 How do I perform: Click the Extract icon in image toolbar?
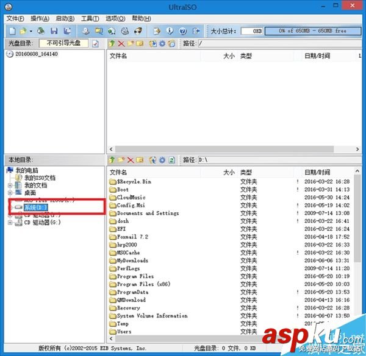point(153,44)
